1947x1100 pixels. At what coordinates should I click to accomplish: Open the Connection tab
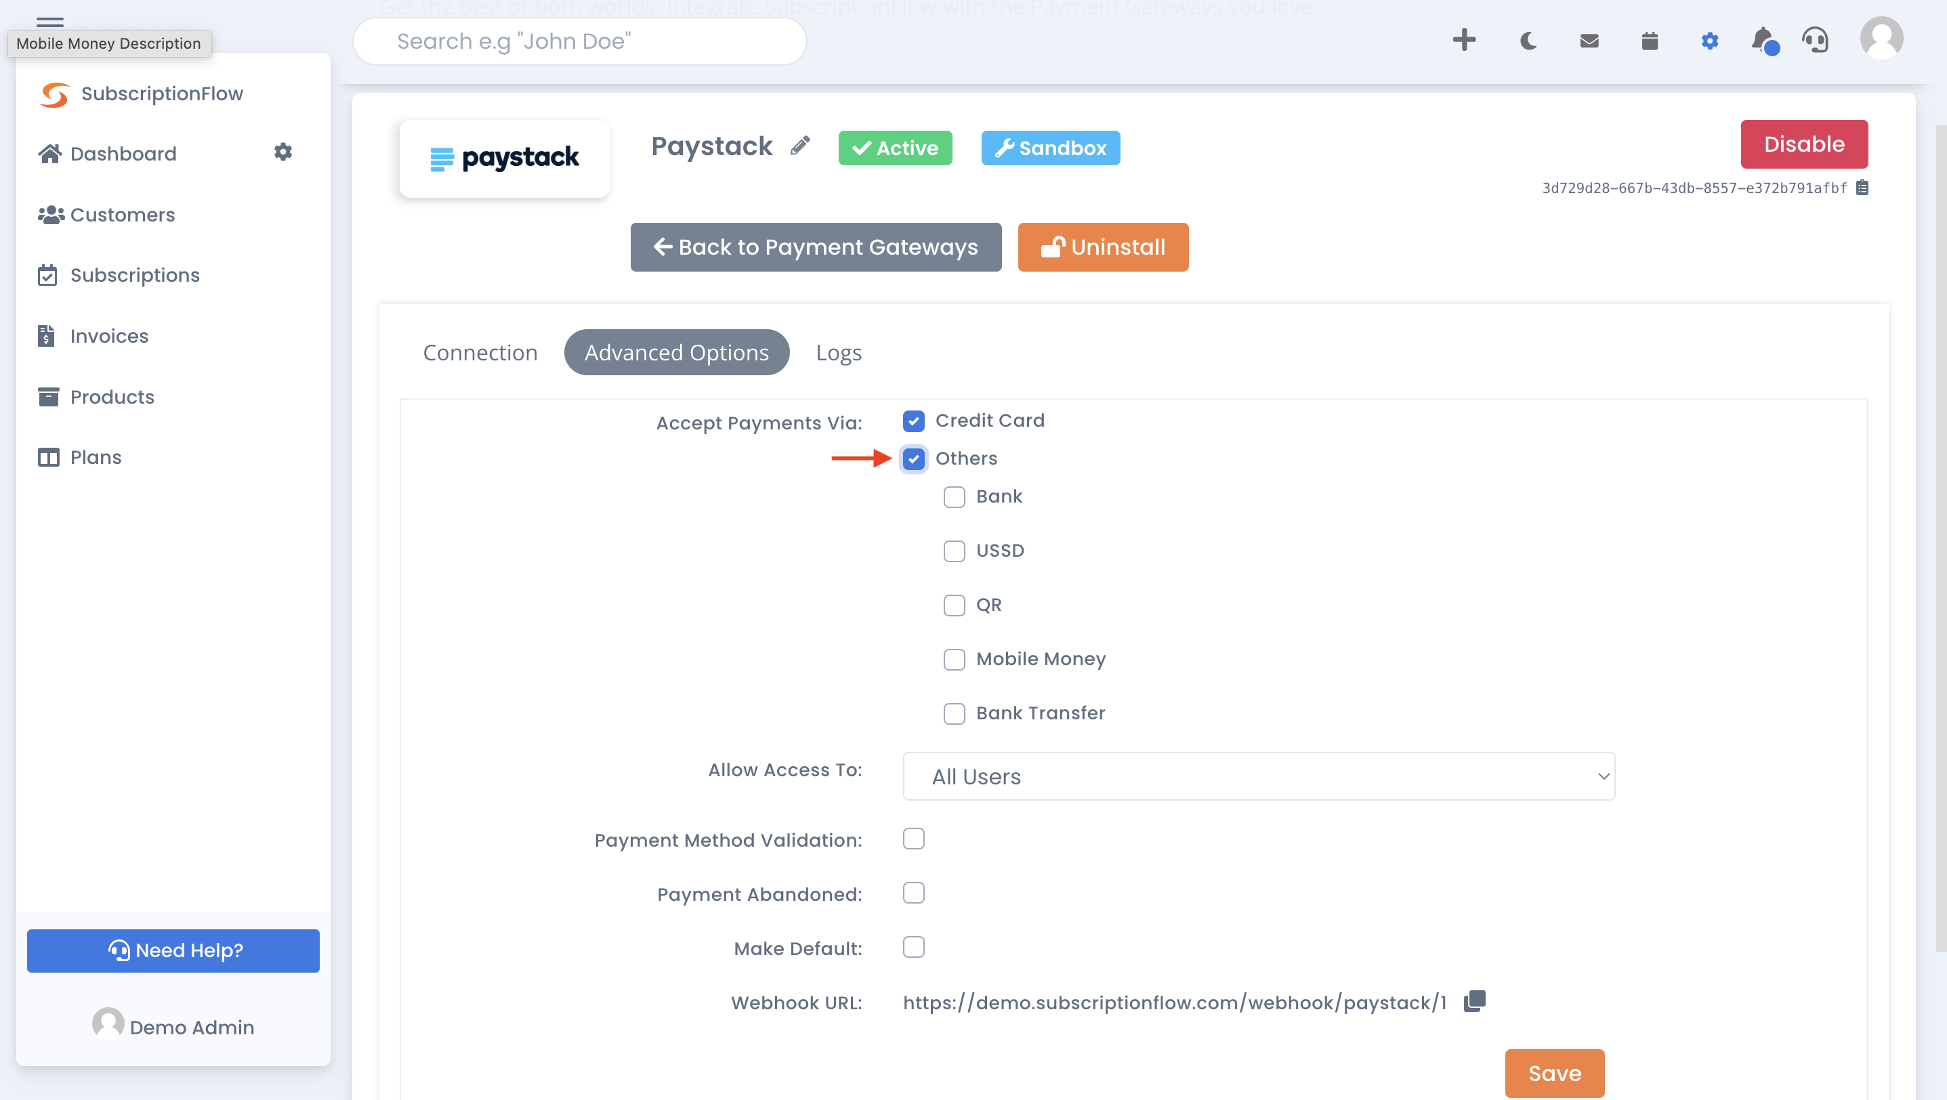tap(481, 352)
